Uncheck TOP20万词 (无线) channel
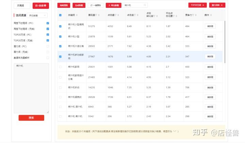 click(x=48, y=41)
